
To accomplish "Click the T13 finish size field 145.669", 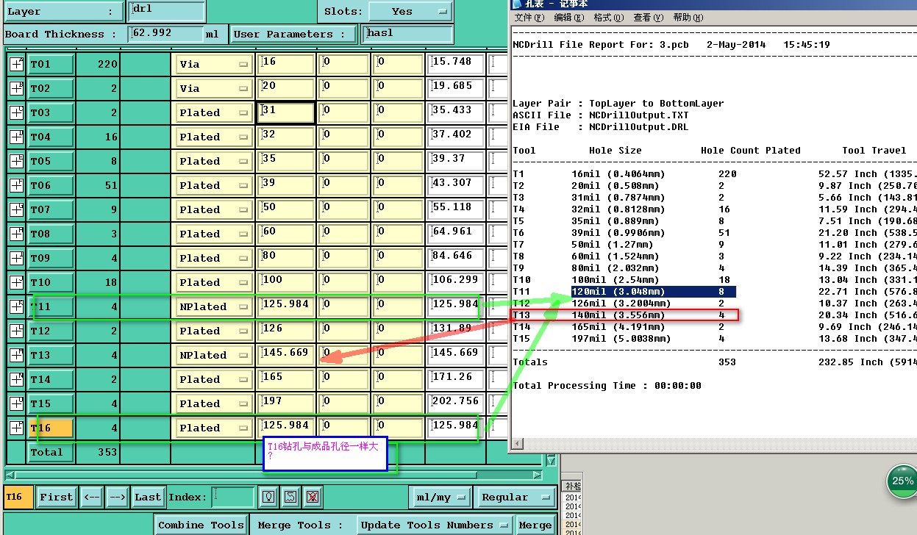I will tap(287, 356).
